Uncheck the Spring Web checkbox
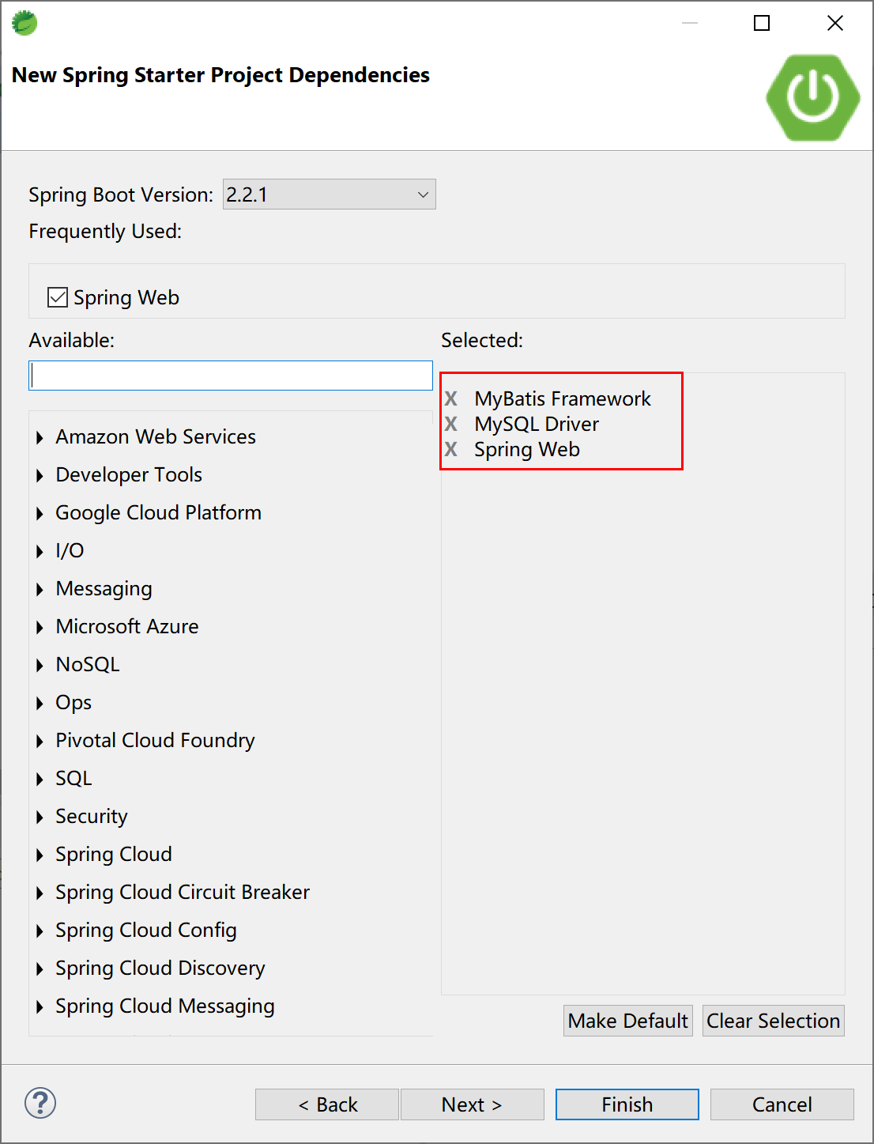874x1144 pixels. [x=58, y=297]
